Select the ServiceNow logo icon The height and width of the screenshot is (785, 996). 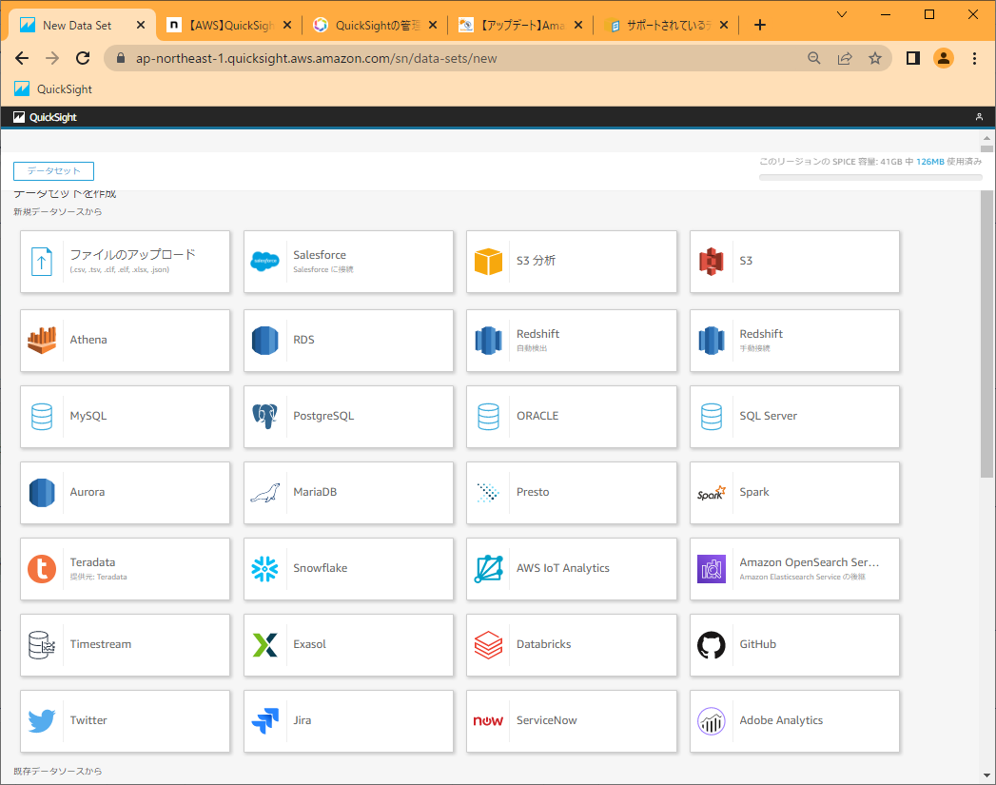click(488, 721)
